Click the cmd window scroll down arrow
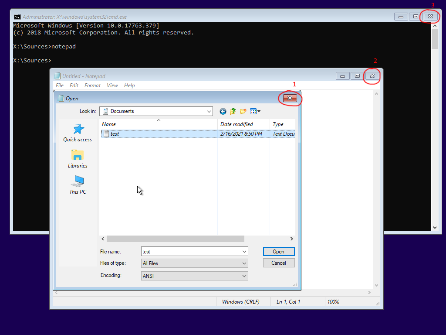 tap(435, 228)
